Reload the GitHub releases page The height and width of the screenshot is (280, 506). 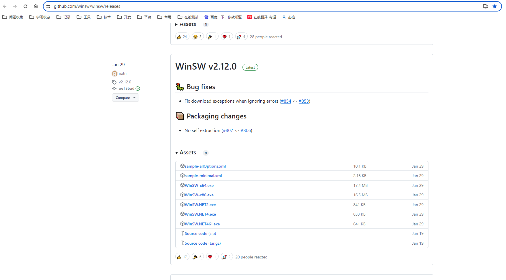point(25,6)
